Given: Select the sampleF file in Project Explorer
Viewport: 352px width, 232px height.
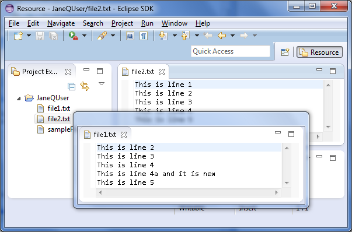Looking at the screenshot, I should pos(55,129).
